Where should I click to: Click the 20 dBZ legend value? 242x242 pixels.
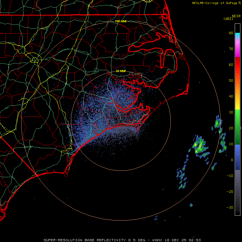[x=231, y=128]
